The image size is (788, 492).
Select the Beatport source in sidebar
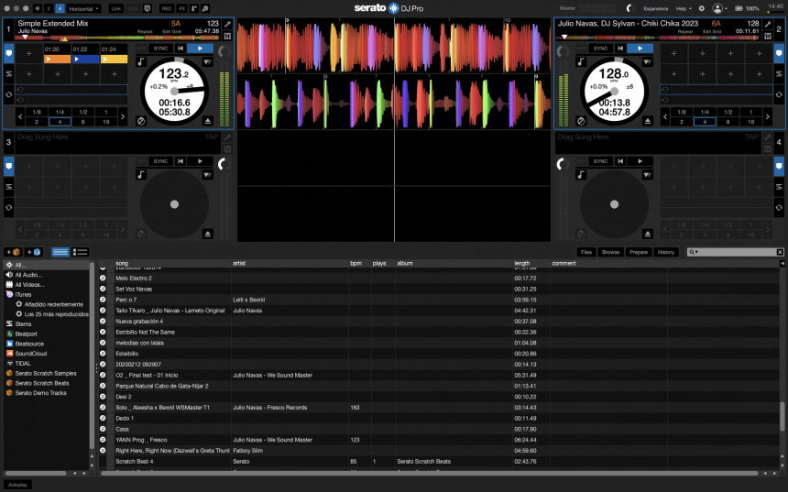point(27,333)
